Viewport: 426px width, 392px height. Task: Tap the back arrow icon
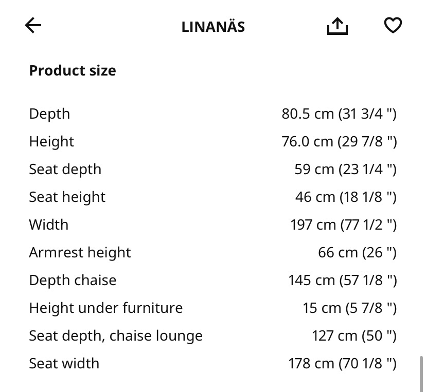33,25
